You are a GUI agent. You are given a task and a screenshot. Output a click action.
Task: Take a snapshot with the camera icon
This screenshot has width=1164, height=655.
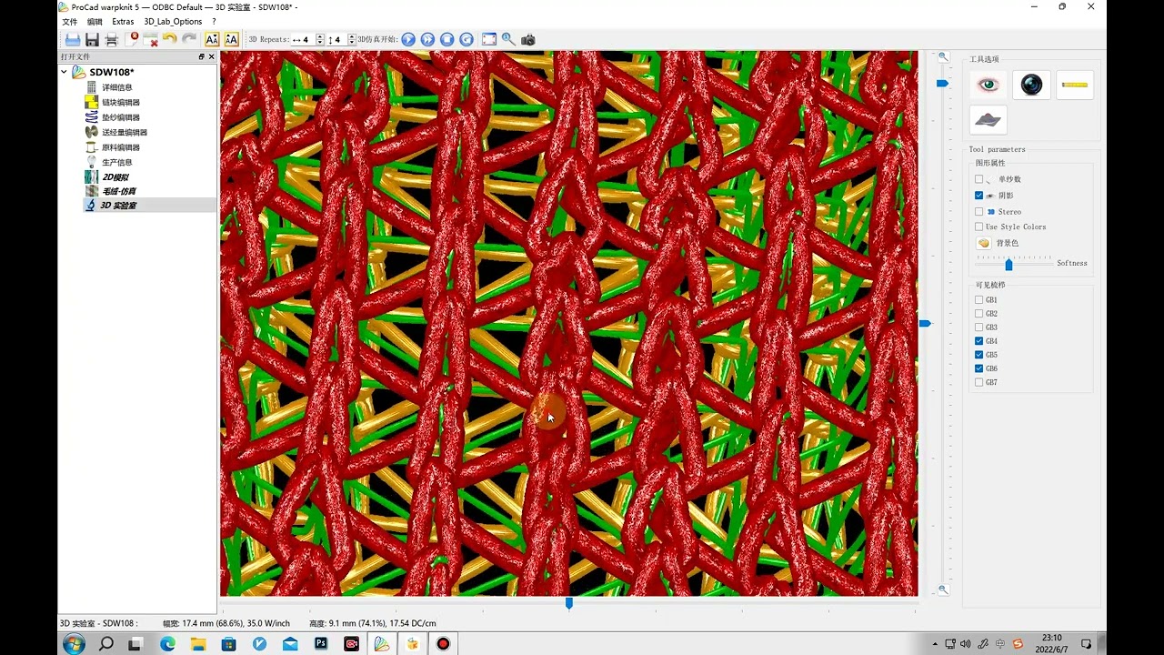pos(527,39)
